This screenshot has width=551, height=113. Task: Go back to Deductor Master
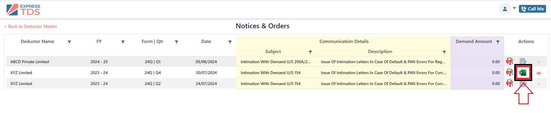tap(31, 27)
